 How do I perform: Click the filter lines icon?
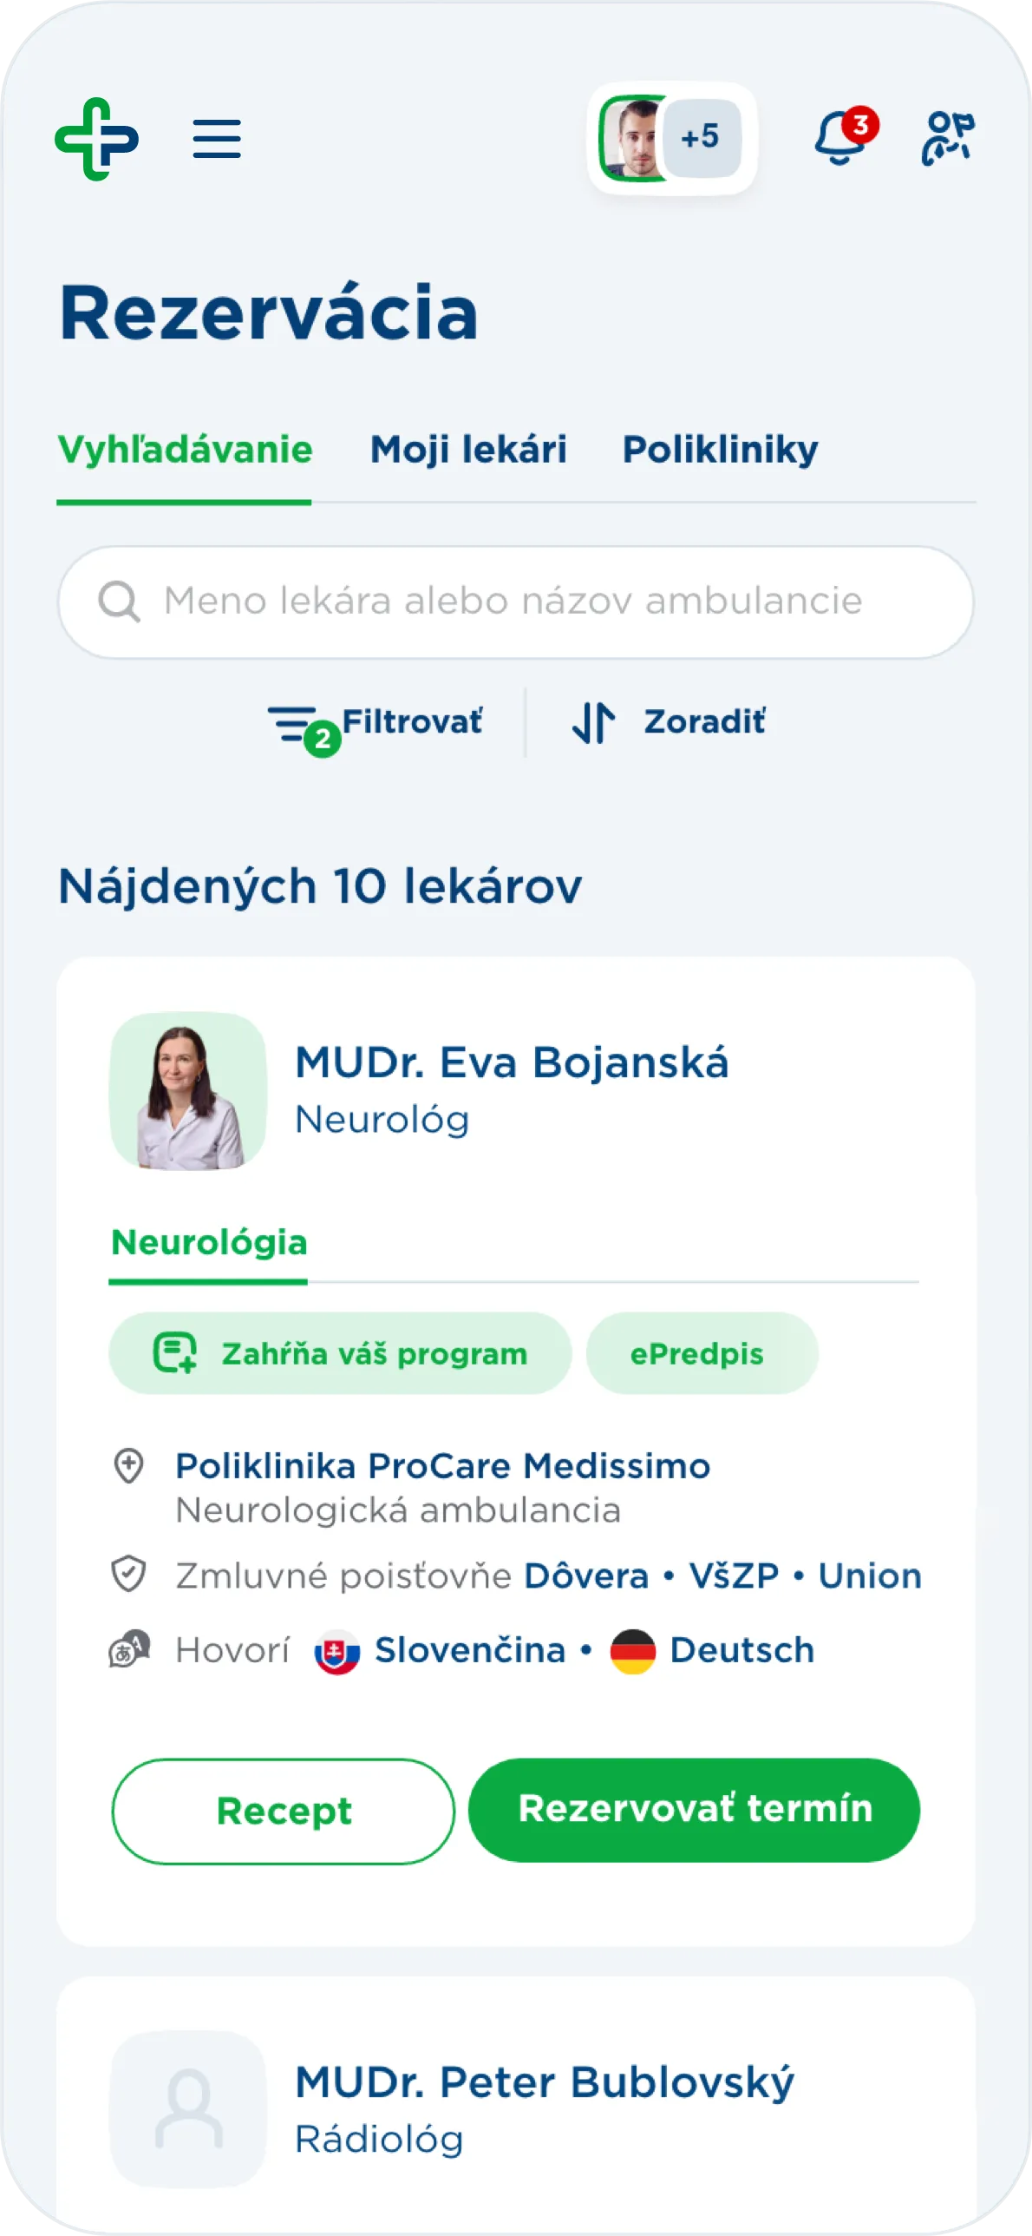pyautogui.click(x=293, y=724)
